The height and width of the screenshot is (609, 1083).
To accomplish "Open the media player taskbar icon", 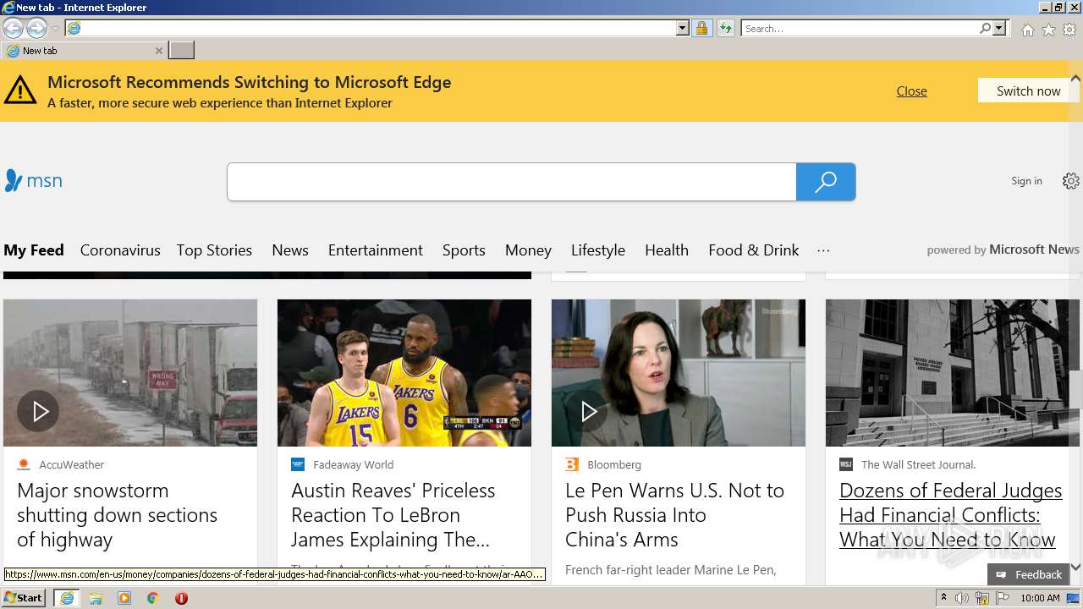I will (x=124, y=598).
